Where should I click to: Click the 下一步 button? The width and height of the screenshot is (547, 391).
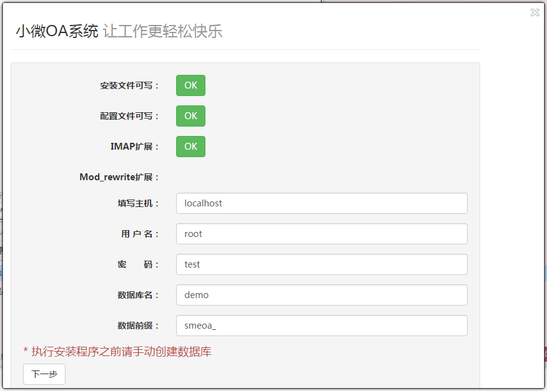click(44, 374)
